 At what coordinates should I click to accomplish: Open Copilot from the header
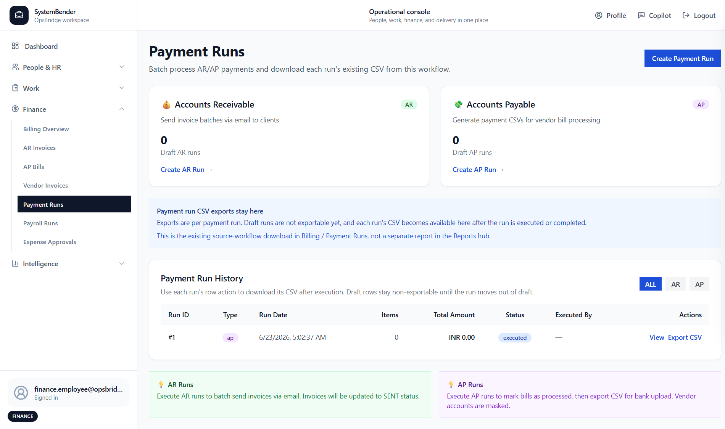pyautogui.click(x=654, y=15)
